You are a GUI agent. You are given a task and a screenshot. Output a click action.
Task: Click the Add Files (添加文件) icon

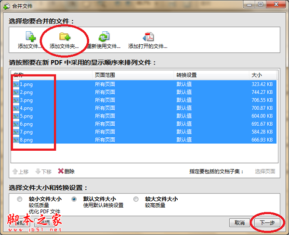tap(31, 36)
